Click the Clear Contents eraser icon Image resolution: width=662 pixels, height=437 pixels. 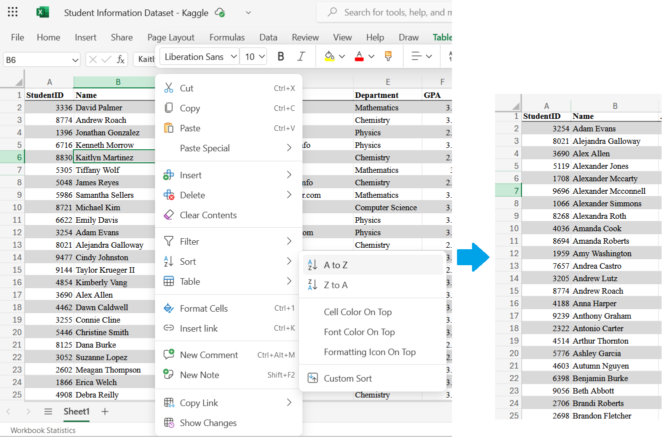169,215
